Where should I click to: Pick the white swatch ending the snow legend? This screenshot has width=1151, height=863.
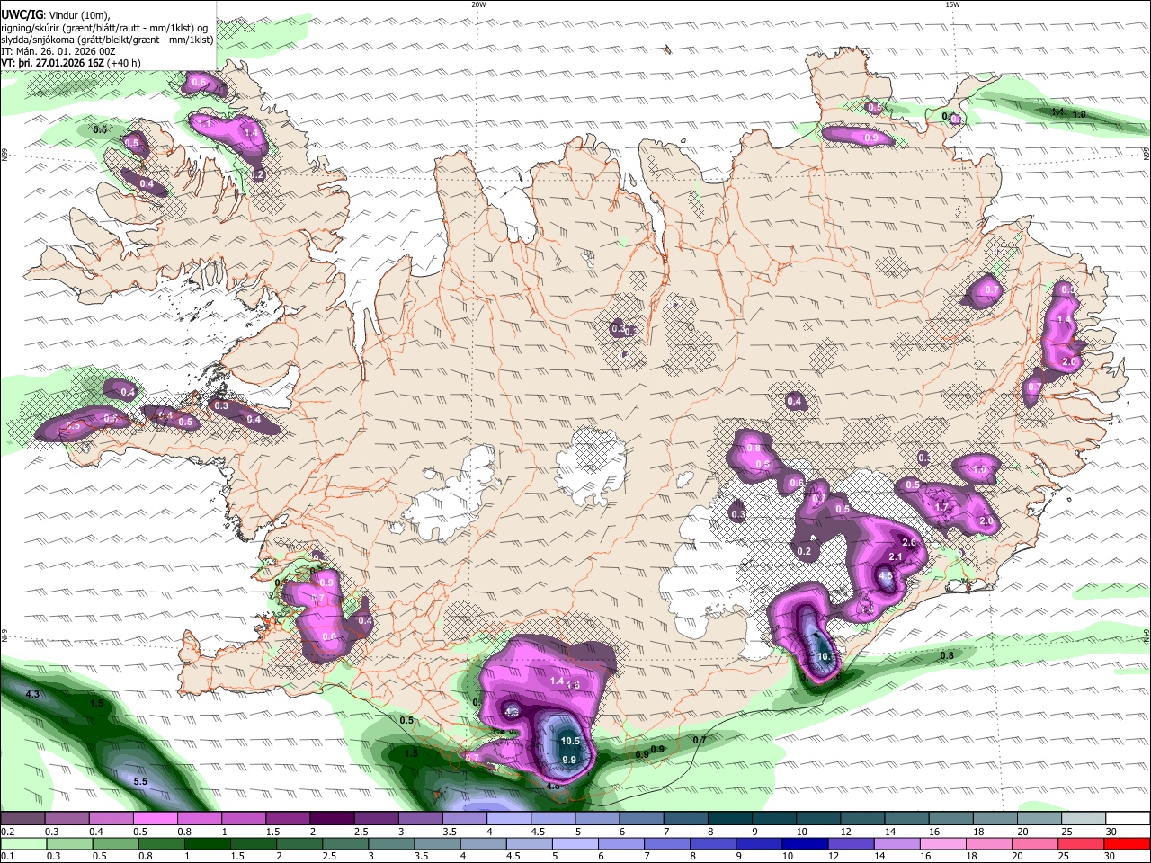point(1128,819)
